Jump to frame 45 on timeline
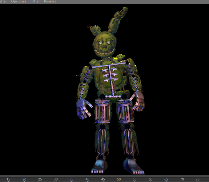The image size is (209, 182). 103,179
